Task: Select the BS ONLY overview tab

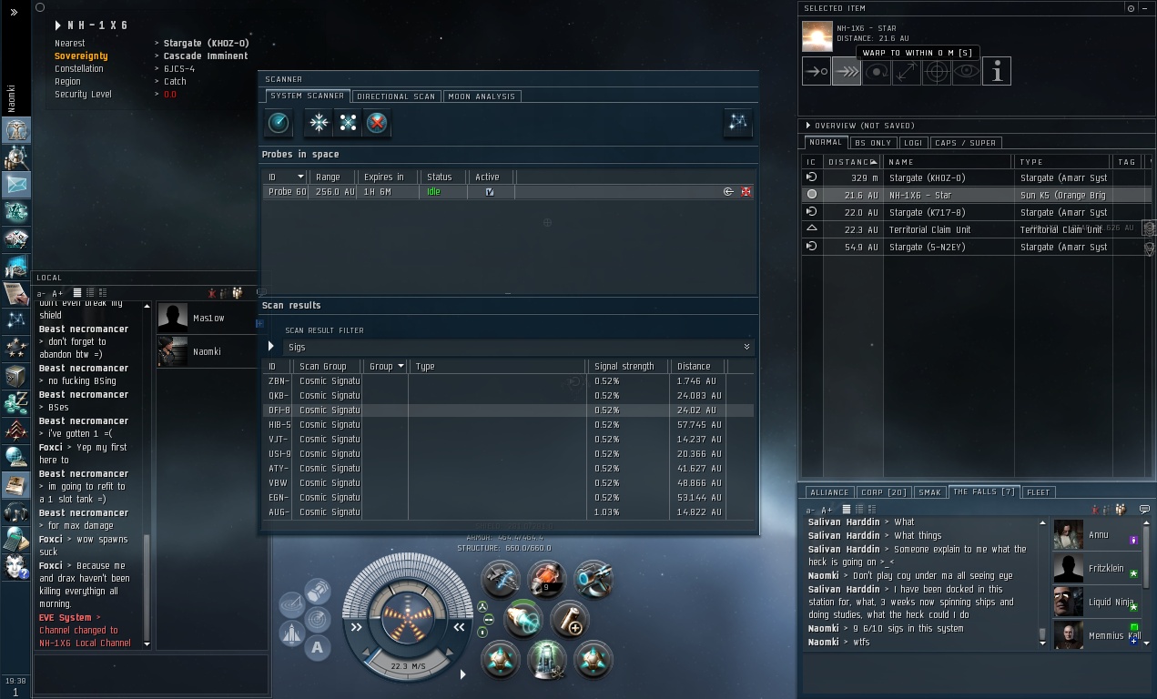Action: tap(873, 143)
